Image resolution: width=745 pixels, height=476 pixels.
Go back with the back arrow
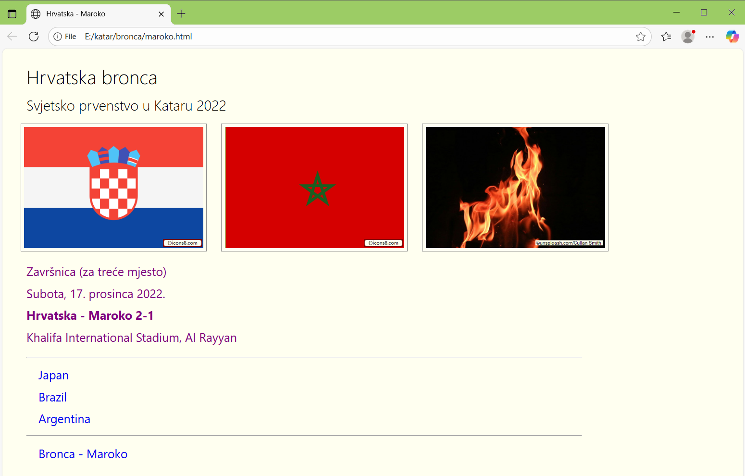(12, 37)
